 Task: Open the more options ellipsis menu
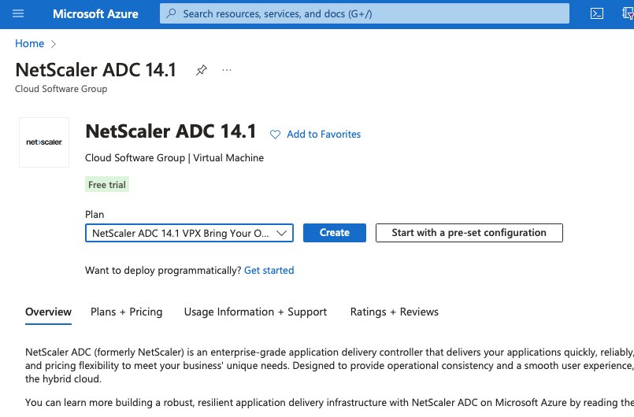pyautogui.click(x=227, y=70)
